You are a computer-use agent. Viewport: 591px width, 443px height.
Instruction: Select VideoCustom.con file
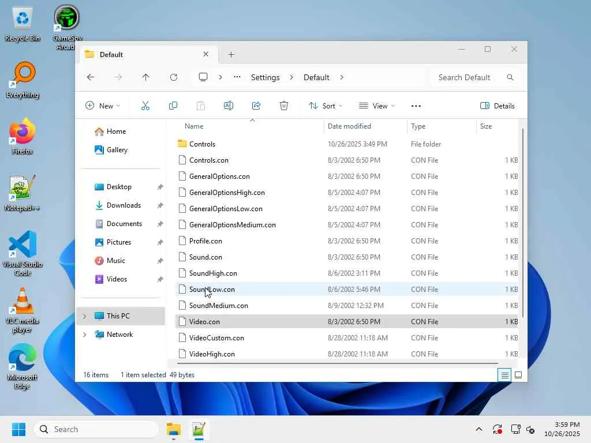click(347, 338)
